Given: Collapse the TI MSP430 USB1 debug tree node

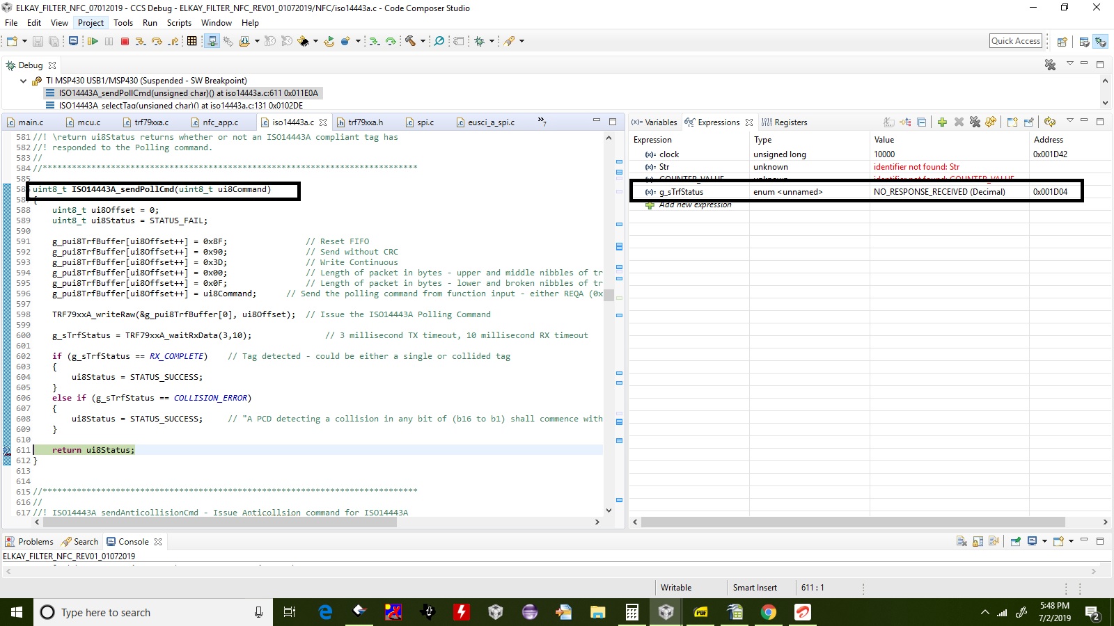Looking at the screenshot, I should pyautogui.click(x=23, y=81).
